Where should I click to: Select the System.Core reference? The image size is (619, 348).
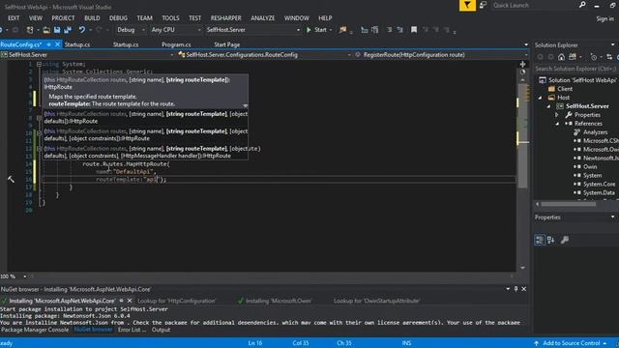tap(599, 185)
